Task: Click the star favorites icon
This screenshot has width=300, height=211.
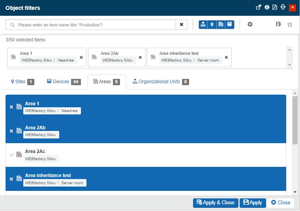Action: click(x=290, y=24)
